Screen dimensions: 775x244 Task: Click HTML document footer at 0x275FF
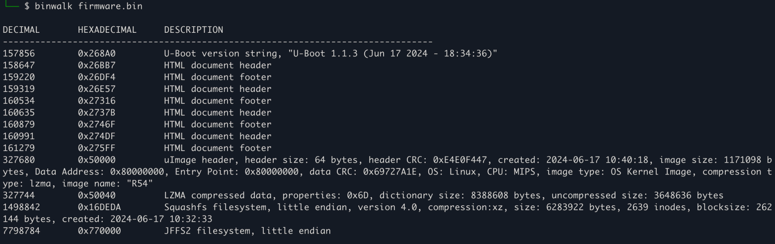(x=218, y=148)
